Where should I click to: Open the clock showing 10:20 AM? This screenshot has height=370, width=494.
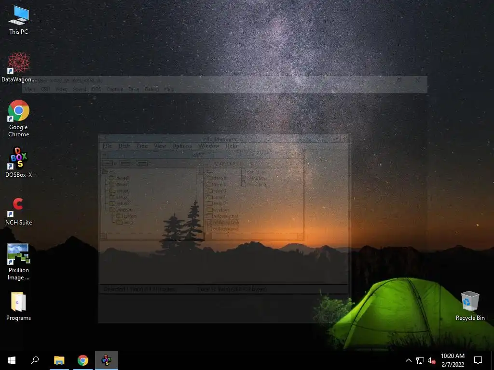click(x=453, y=360)
